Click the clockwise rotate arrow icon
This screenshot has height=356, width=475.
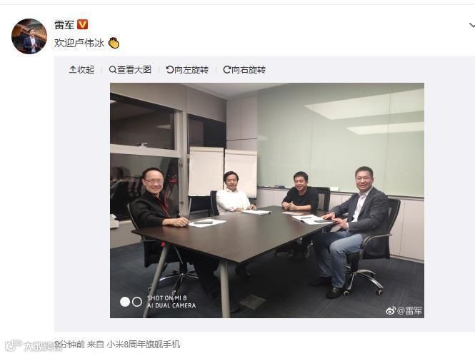[x=226, y=70]
